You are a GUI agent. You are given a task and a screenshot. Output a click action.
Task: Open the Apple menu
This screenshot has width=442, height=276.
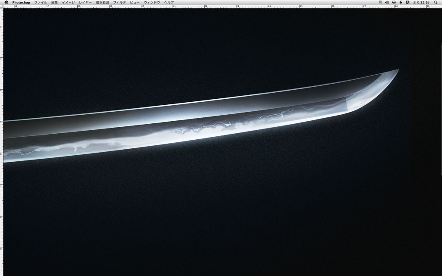point(6,2)
